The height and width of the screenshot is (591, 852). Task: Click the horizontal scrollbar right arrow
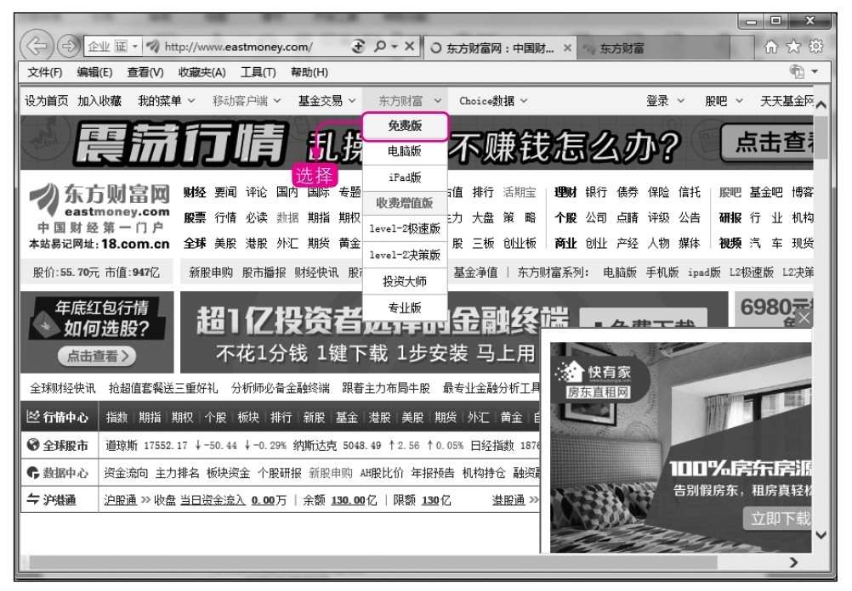pos(794,562)
